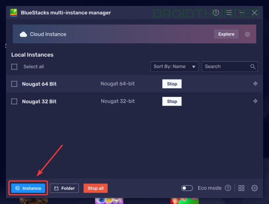Open Eco mode help icon
Image resolution: width=269 pixels, height=204 pixels.
click(x=228, y=188)
